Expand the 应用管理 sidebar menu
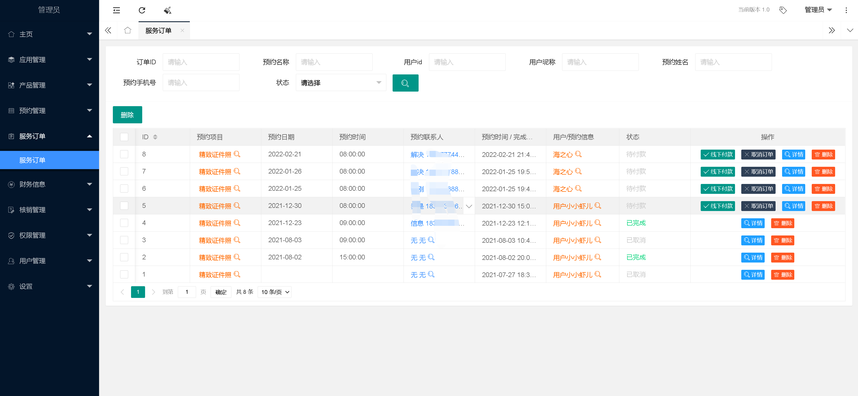The width and height of the screenshot is (858, 396). 49,60
